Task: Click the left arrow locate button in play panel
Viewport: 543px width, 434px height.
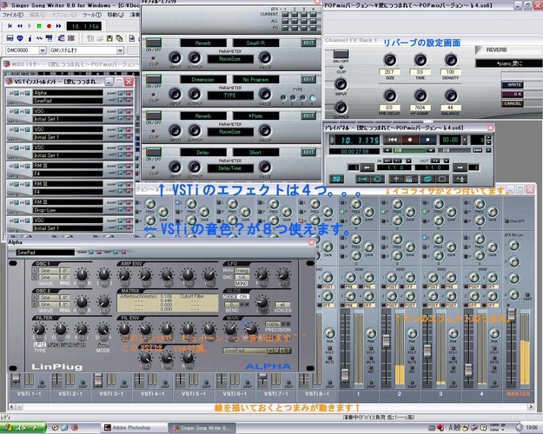Action: click(x=367, y=168)
